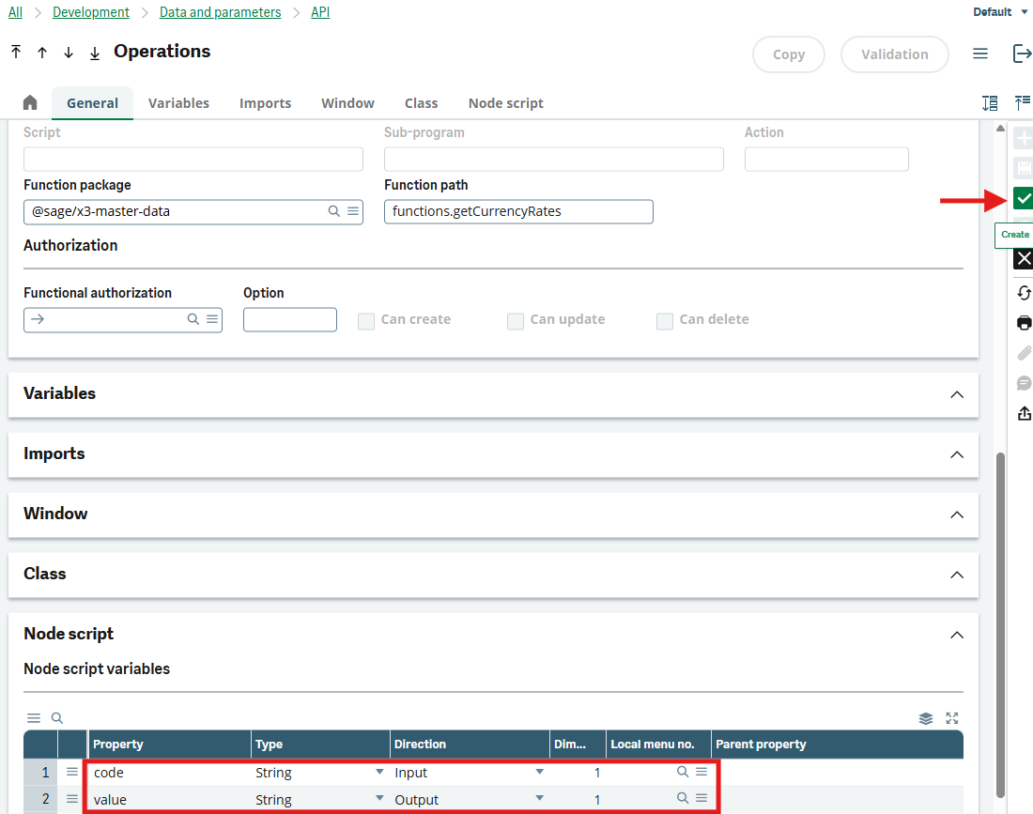Click the Function package input field
The height and width of the screenshot is (814, 1033).
tap(193, 211)
